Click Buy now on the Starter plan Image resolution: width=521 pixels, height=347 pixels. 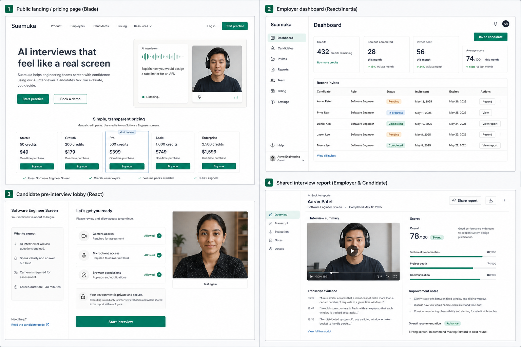(37, 166)
